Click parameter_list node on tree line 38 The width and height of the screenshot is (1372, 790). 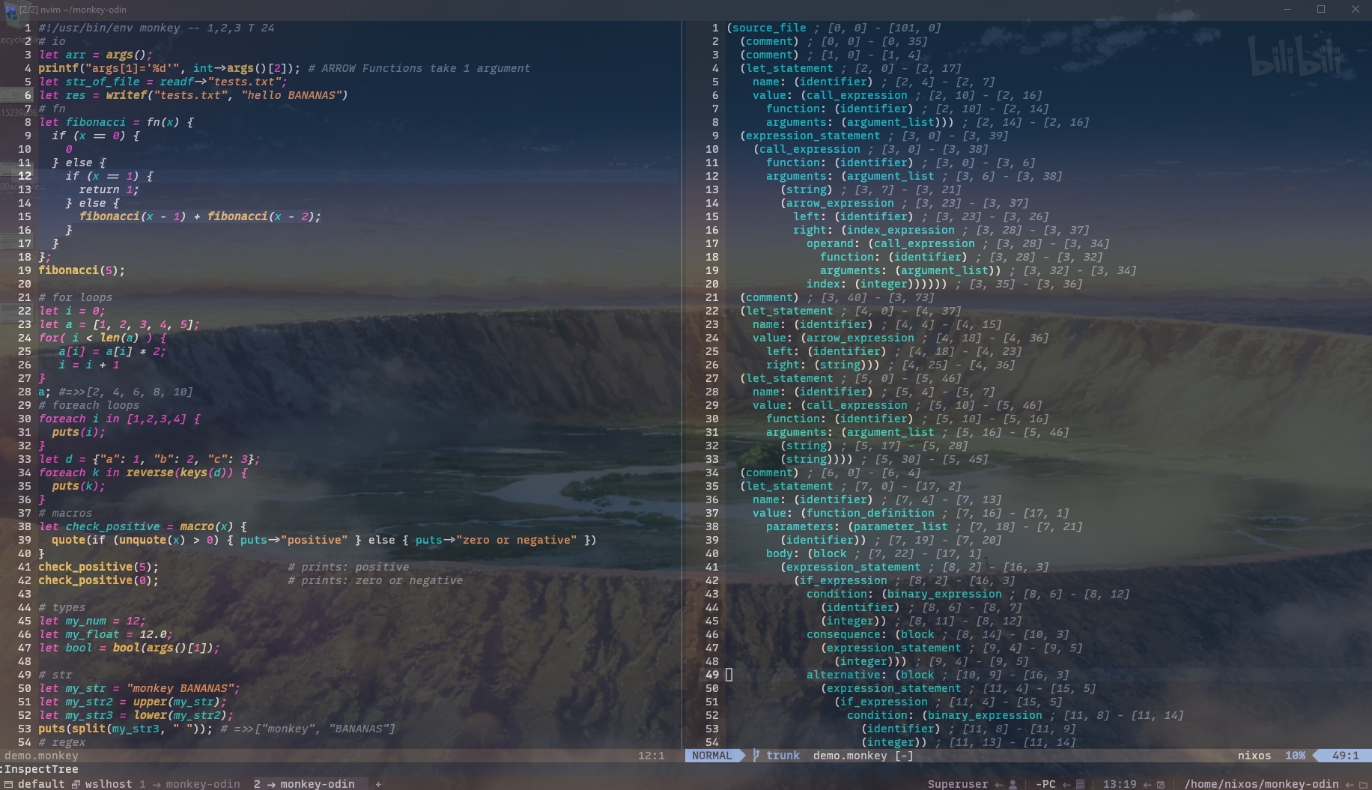(901, 526)
